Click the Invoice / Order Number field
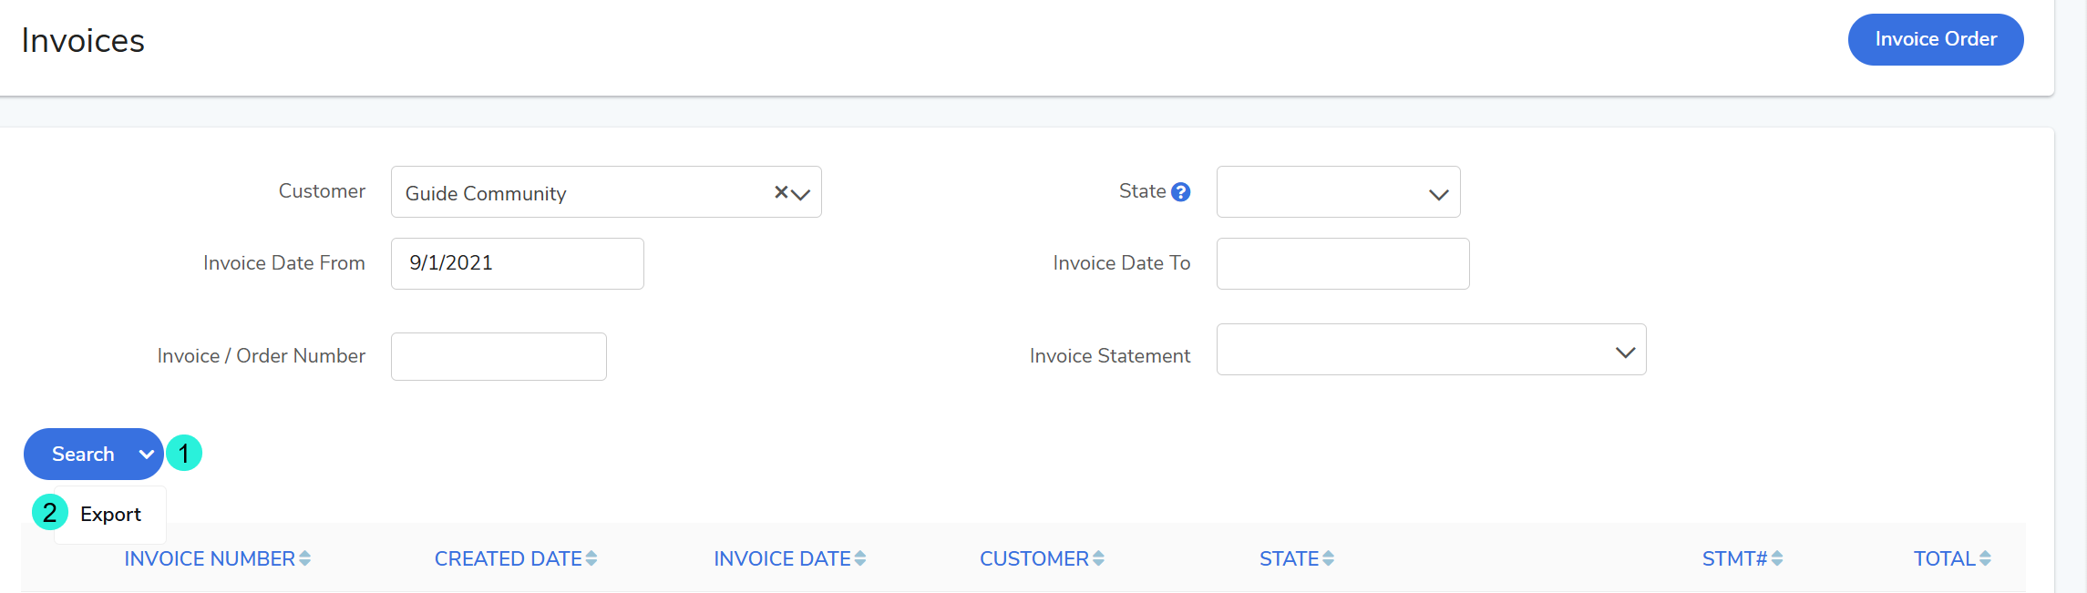Viewport: 2087px width, 593px height. (x=499, y=356)
